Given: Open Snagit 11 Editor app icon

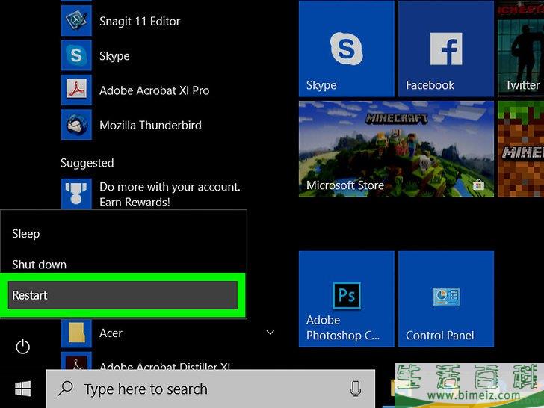Looking at the screenshot, I should coord(76,21).
